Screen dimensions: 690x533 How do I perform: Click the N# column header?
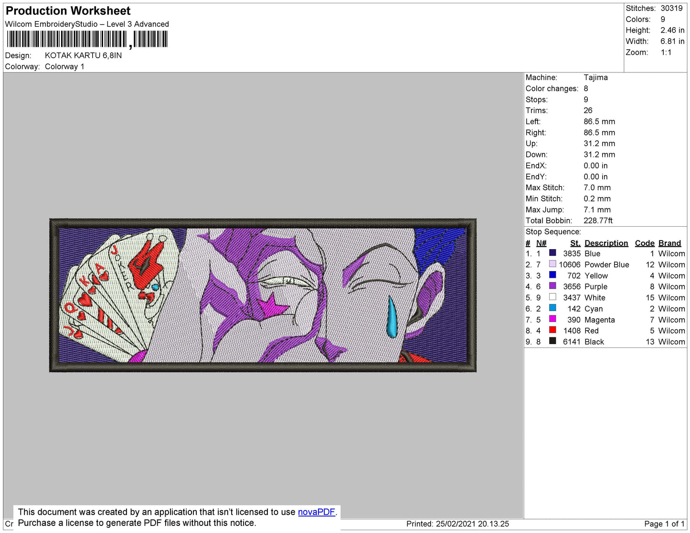coord(541,243)
